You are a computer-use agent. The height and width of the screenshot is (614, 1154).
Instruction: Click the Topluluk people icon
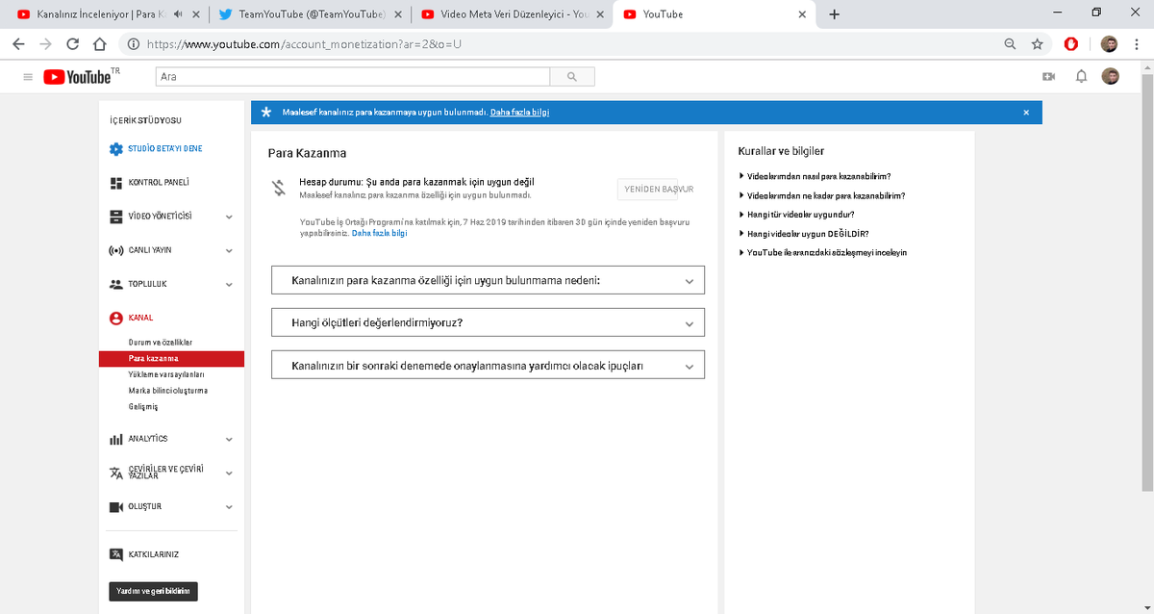116,285
